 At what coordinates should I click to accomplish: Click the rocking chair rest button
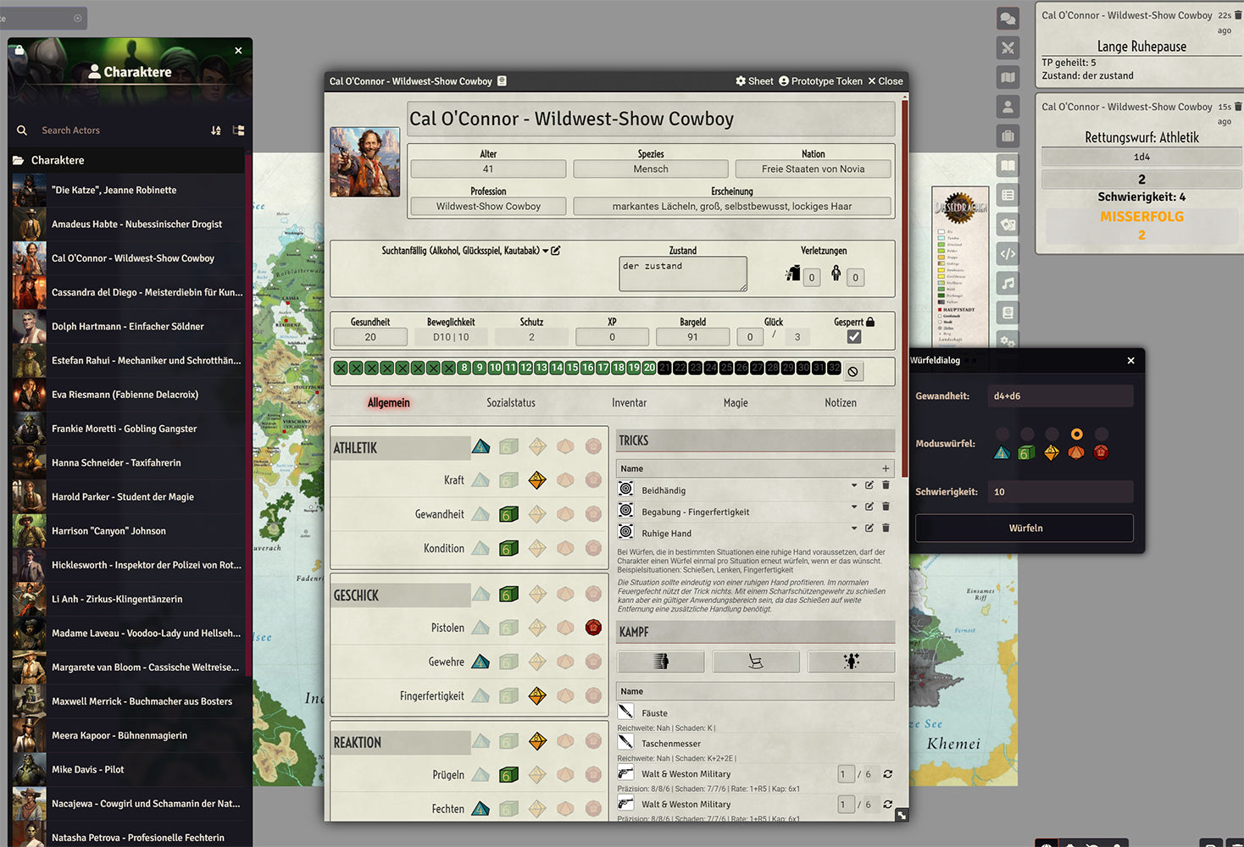click(755, 662)
